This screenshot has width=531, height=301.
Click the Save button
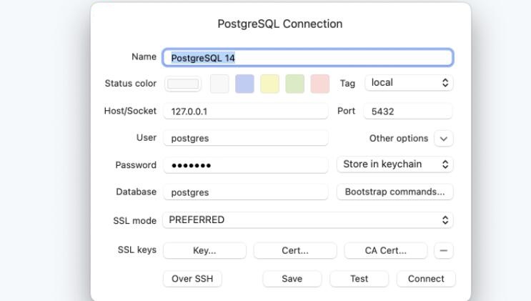[x=292, y=279]
